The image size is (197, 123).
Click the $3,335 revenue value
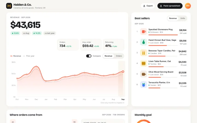tap(182, 83)
